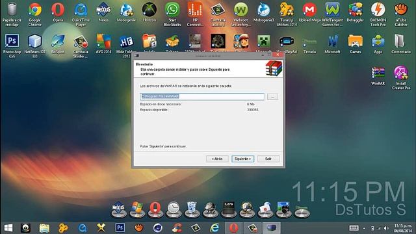Select the BeSpin desktop icon

[x=58, y=44]
